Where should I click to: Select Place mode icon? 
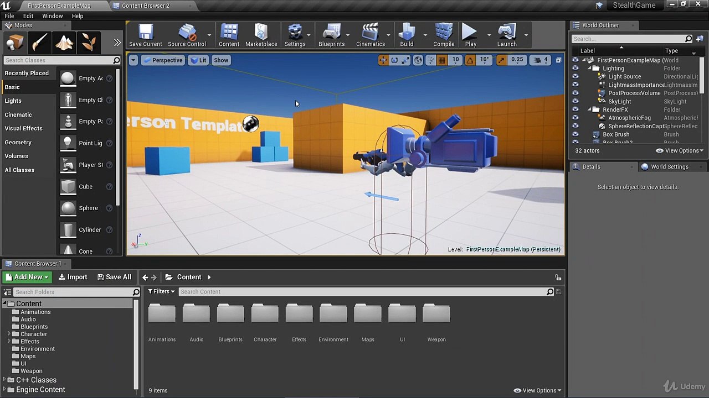point(15,42)
